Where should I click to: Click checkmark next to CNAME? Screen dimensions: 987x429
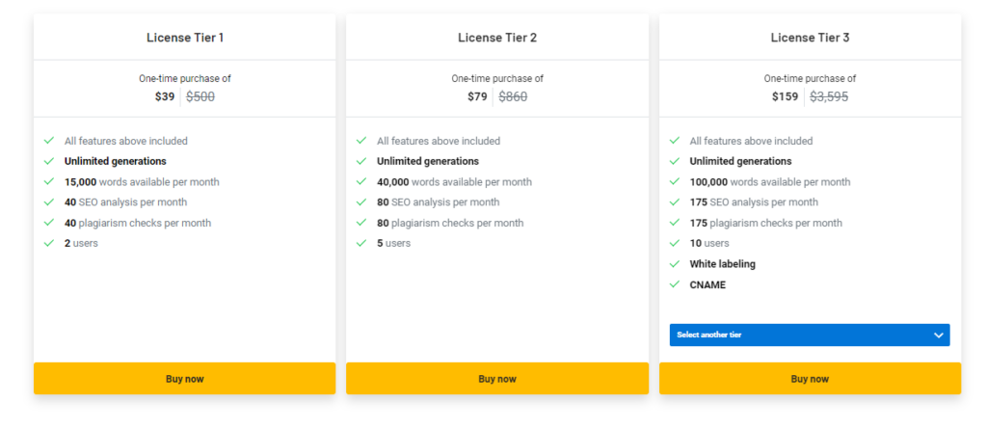[x=674, y=285]
